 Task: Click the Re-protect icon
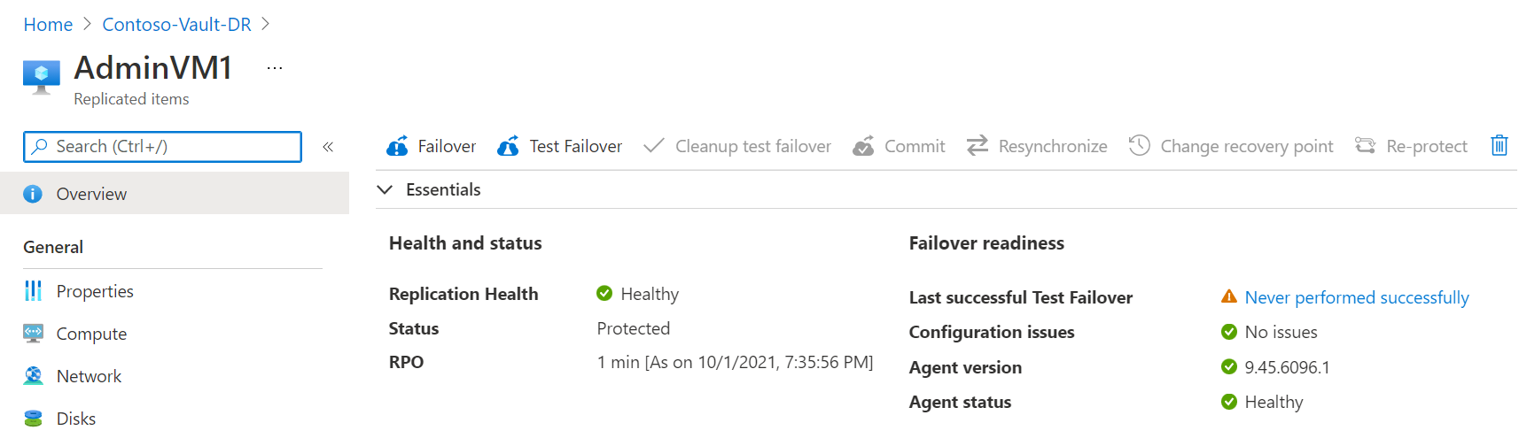coord(1365,145)
